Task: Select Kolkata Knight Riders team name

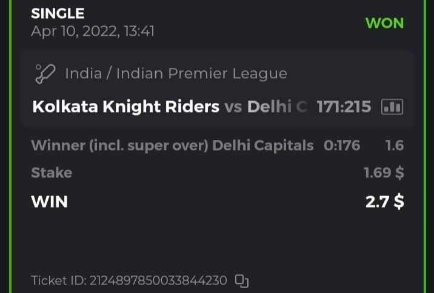Action: [x=125, y=107]
